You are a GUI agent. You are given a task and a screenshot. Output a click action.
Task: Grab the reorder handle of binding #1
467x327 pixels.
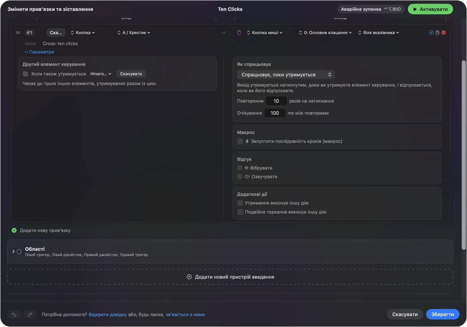pyautogui.click(x=18, y=33)
